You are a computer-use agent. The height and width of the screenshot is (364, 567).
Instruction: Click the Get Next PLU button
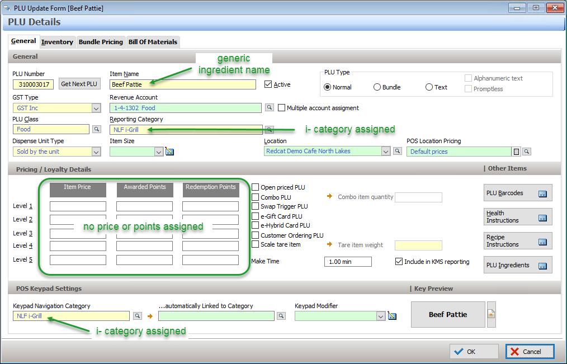click(79, 84)
